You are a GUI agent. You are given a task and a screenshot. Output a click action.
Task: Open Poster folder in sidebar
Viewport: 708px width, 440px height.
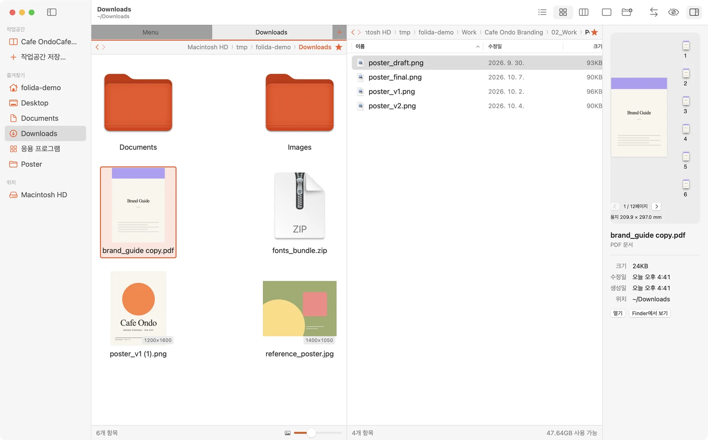click(x=45, y=164)
